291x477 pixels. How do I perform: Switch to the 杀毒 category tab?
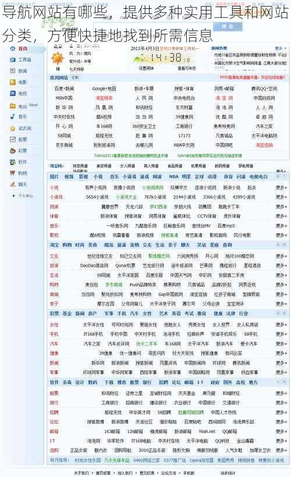click(x=67, y=382)
